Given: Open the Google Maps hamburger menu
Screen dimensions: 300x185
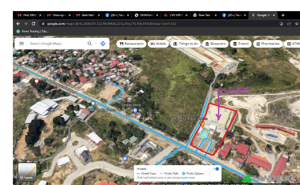Looking at the screenshot, I should (x=21, y=44).
